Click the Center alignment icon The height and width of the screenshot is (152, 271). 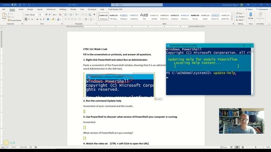(x=69, y=19)
